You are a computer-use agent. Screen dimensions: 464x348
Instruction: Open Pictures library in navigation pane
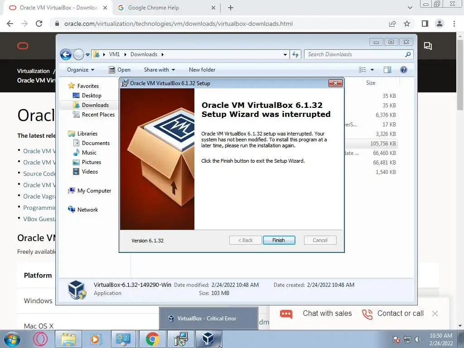pos(91,162)
